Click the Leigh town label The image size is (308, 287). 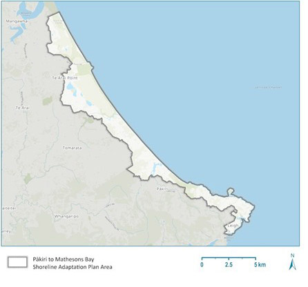[233, 226]
